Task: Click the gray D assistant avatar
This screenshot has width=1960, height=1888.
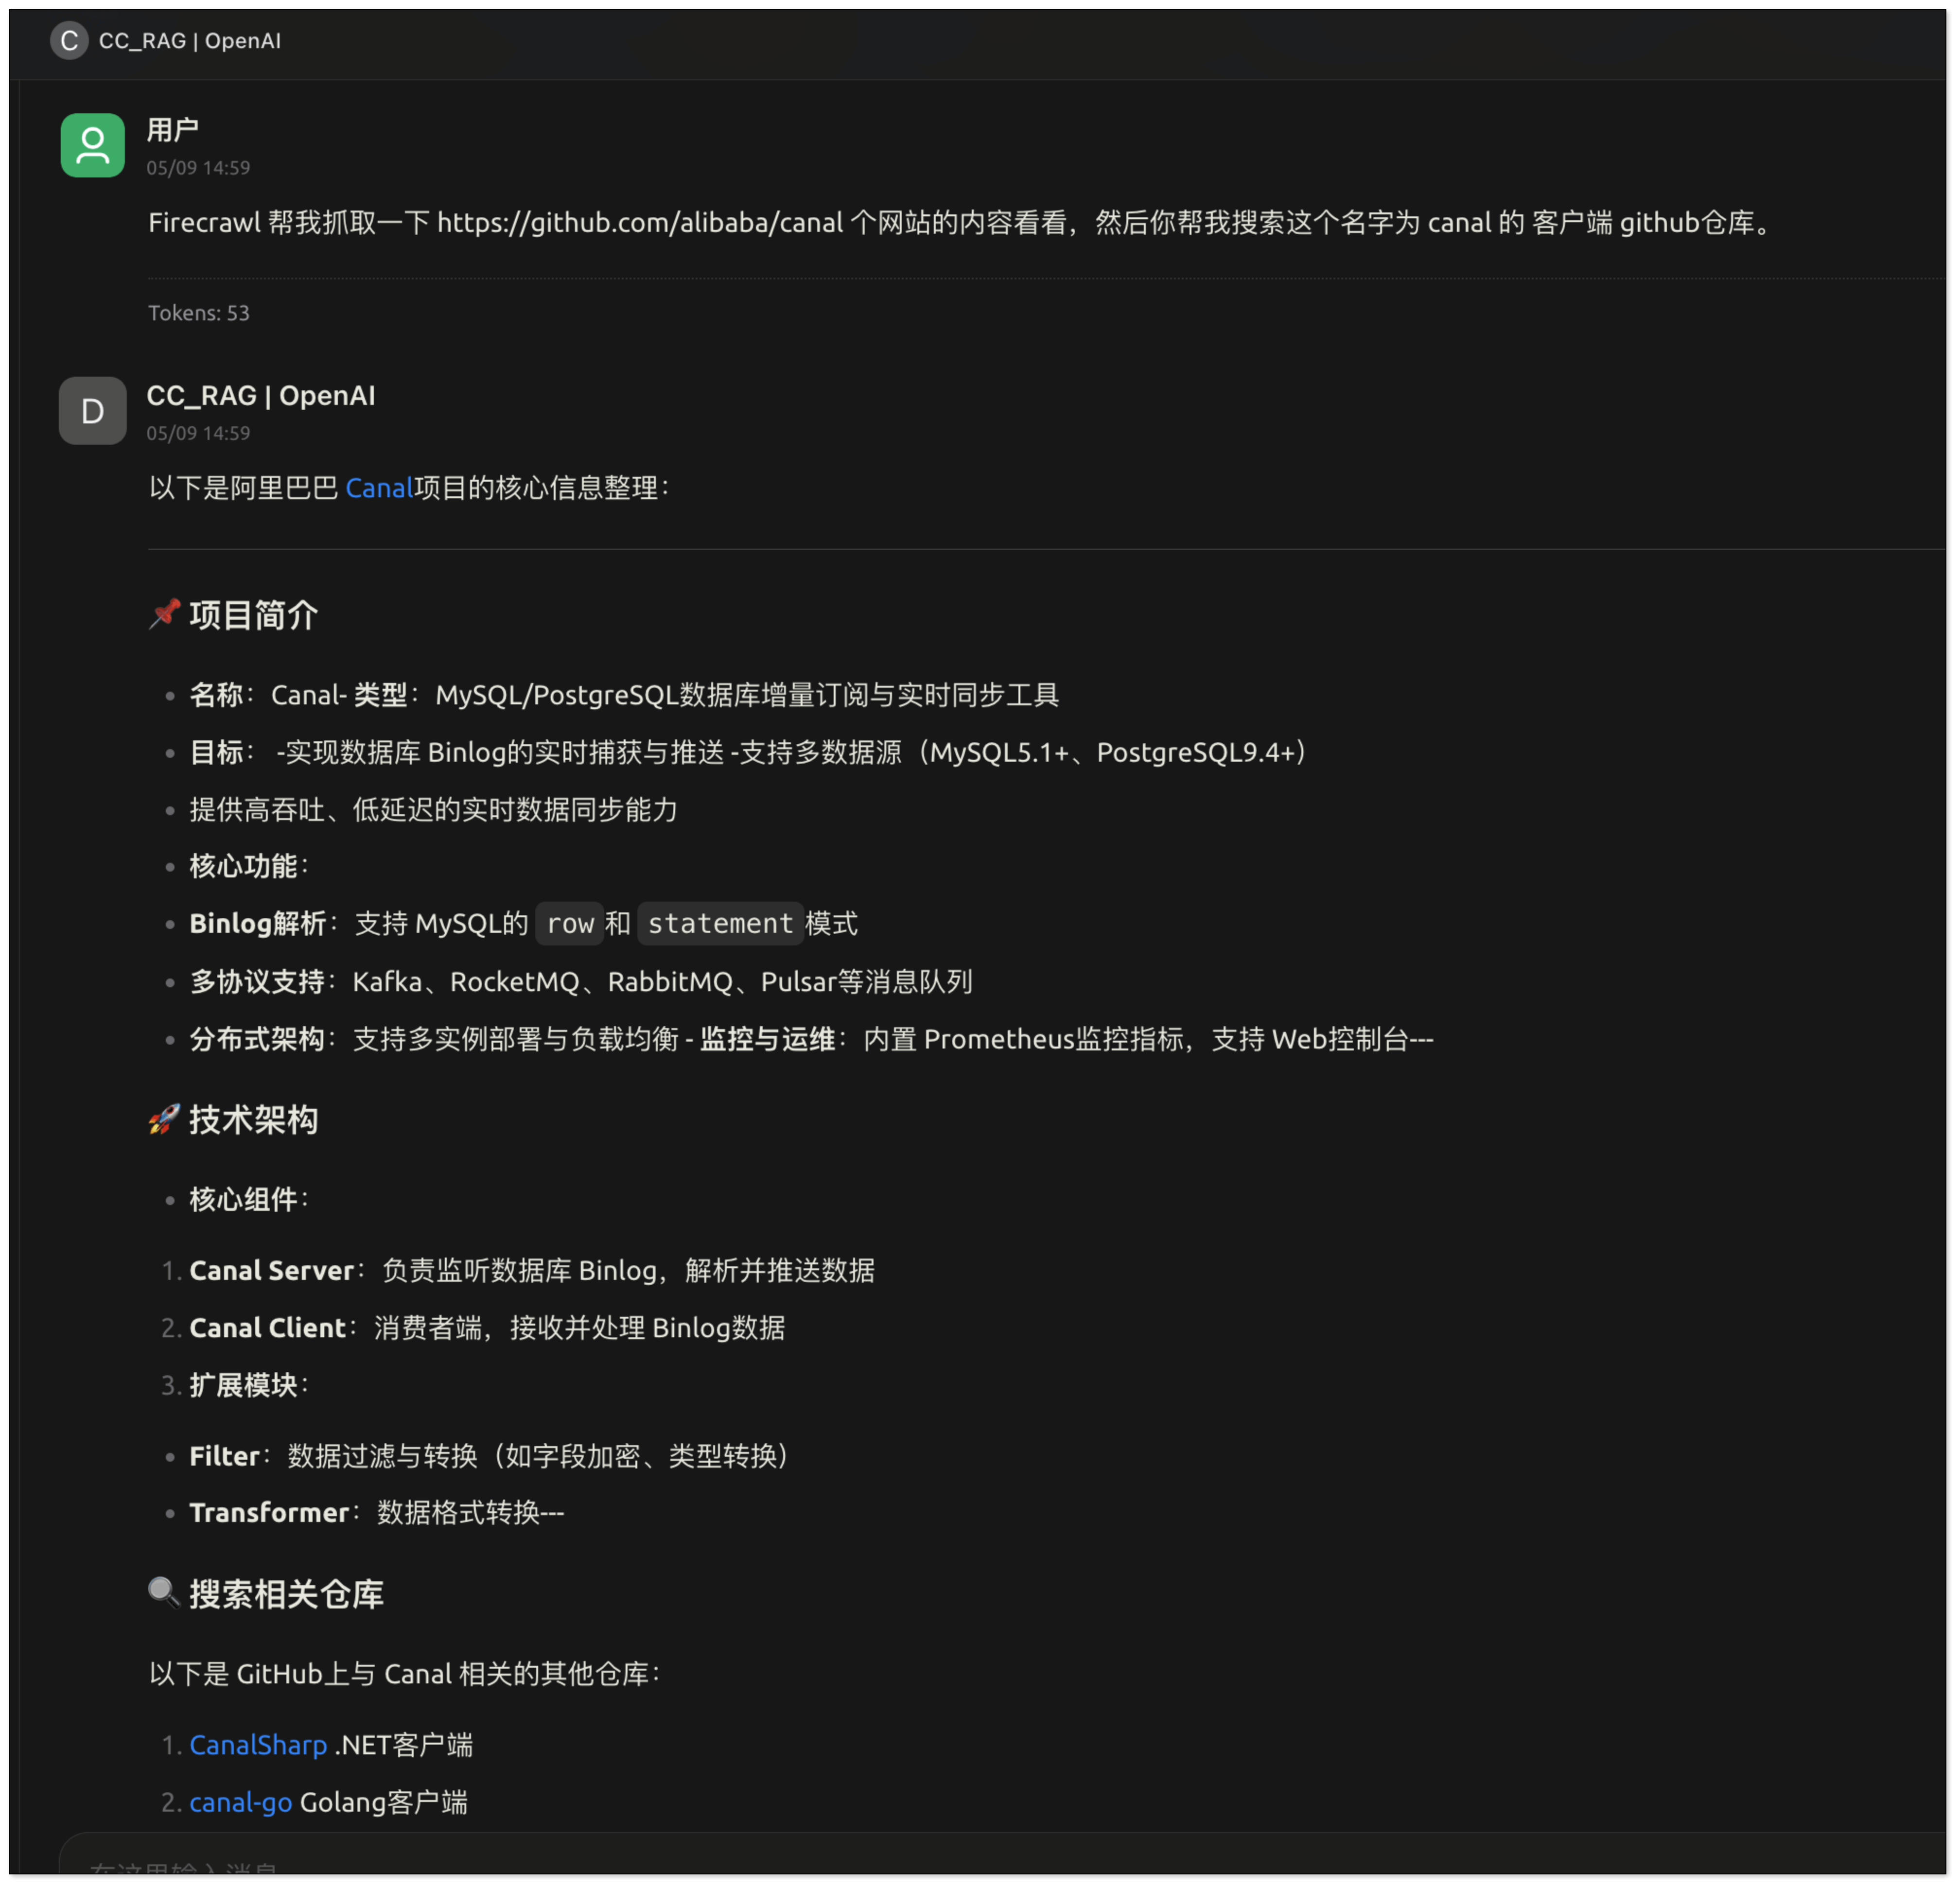Action: click(x=92, y=411)
